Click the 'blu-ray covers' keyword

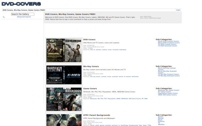coord(95,77)
